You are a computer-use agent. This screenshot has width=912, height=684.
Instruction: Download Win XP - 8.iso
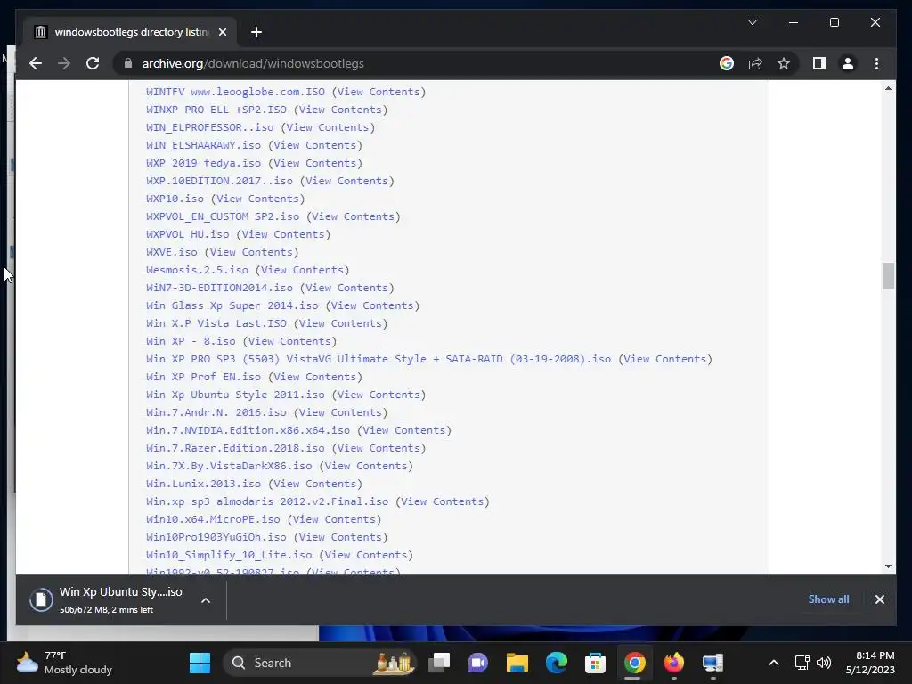[x=191, y=341]
